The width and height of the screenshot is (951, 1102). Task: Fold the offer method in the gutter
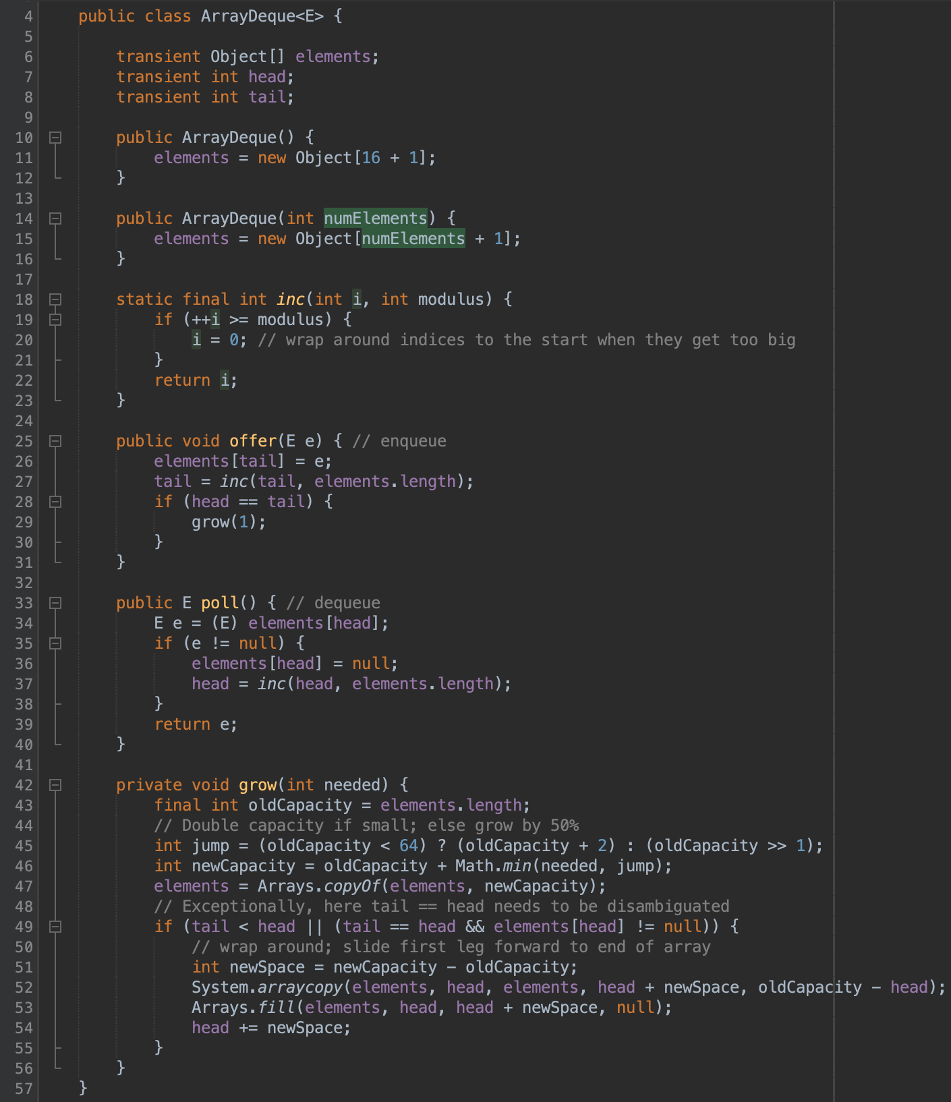[x=55, y=441]
